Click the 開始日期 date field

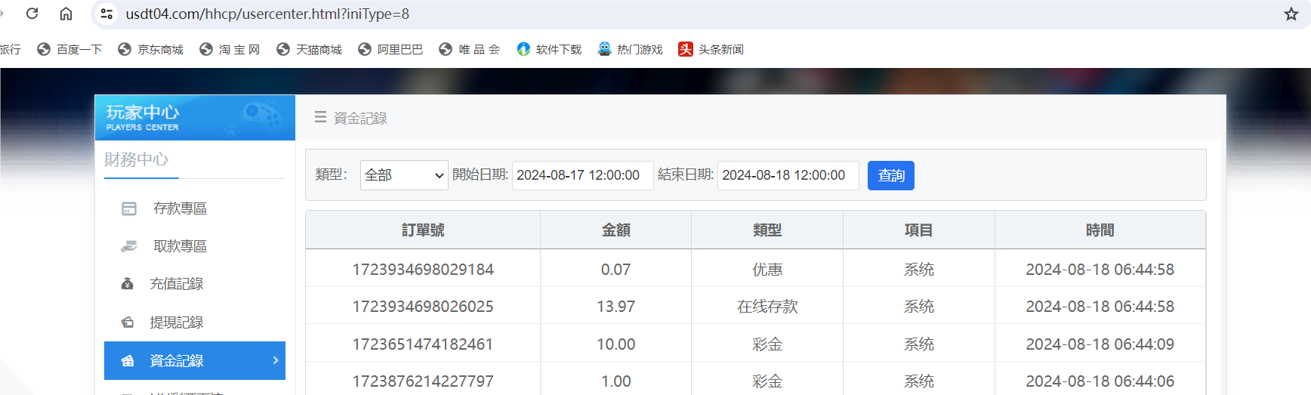click(x=581, y=175)
